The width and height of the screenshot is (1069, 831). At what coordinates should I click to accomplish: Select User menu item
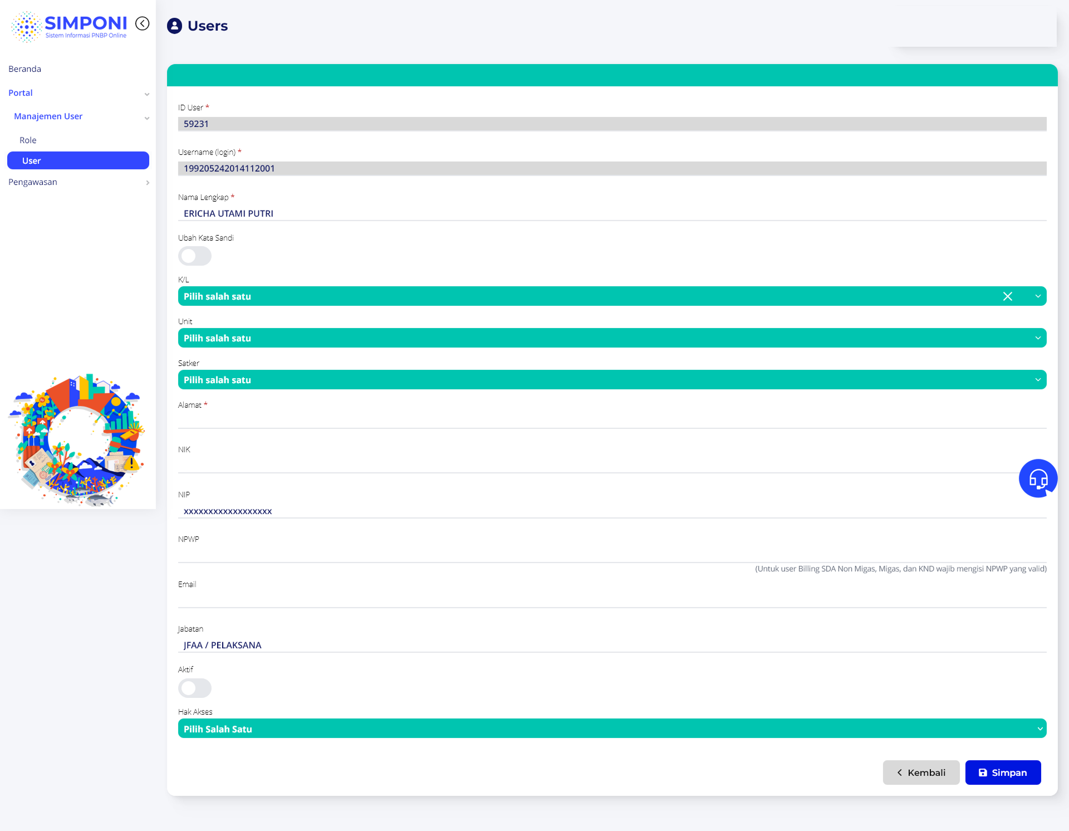[78, 160]
